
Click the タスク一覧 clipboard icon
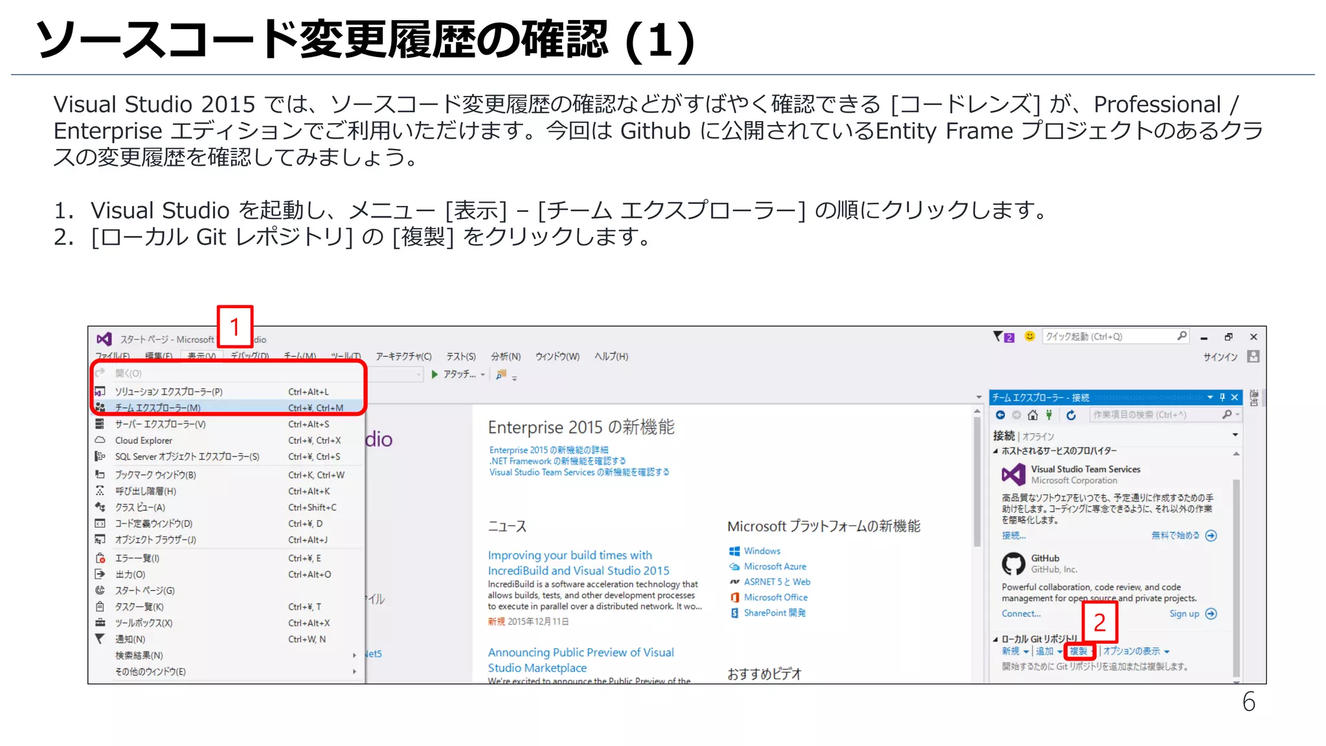[x=100, y=607]
